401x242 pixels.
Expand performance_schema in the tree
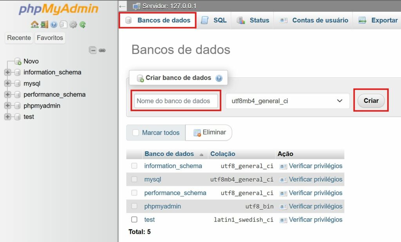[7, 94]
